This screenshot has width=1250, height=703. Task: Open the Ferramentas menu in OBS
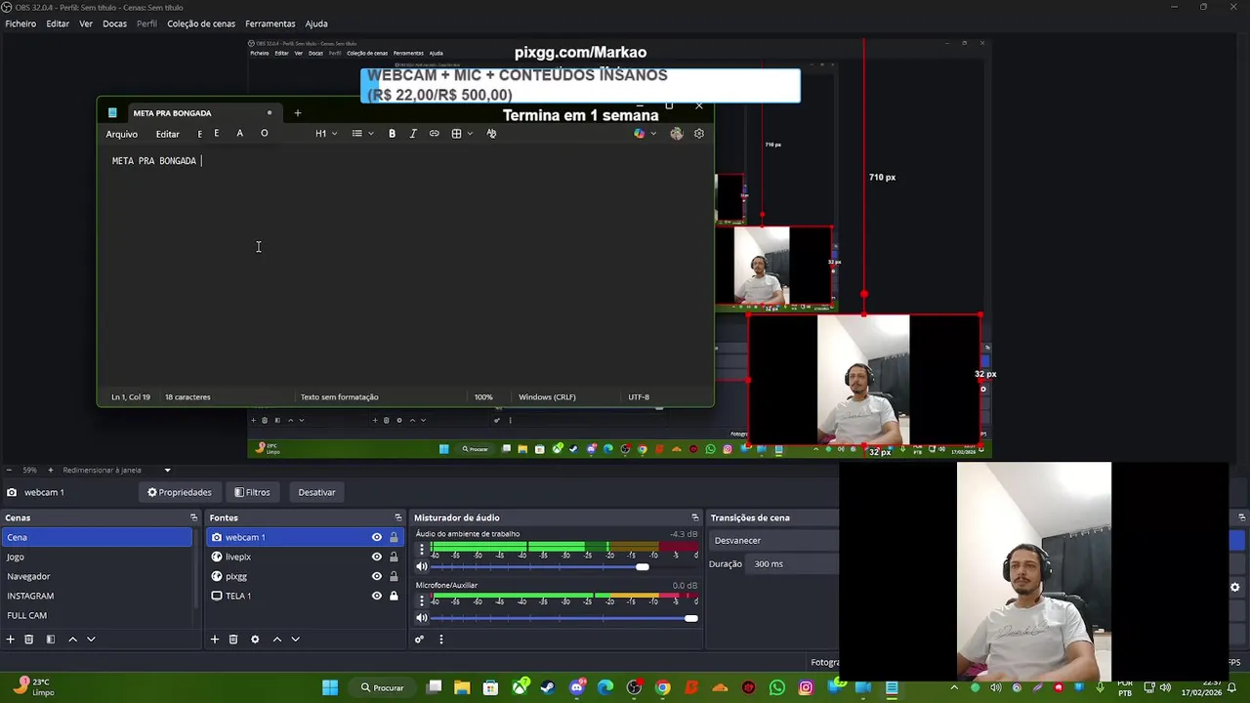271,23
